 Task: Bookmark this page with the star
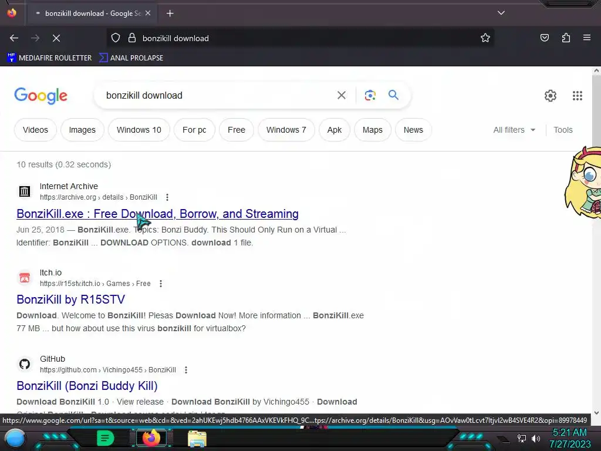tap(485, 38)
